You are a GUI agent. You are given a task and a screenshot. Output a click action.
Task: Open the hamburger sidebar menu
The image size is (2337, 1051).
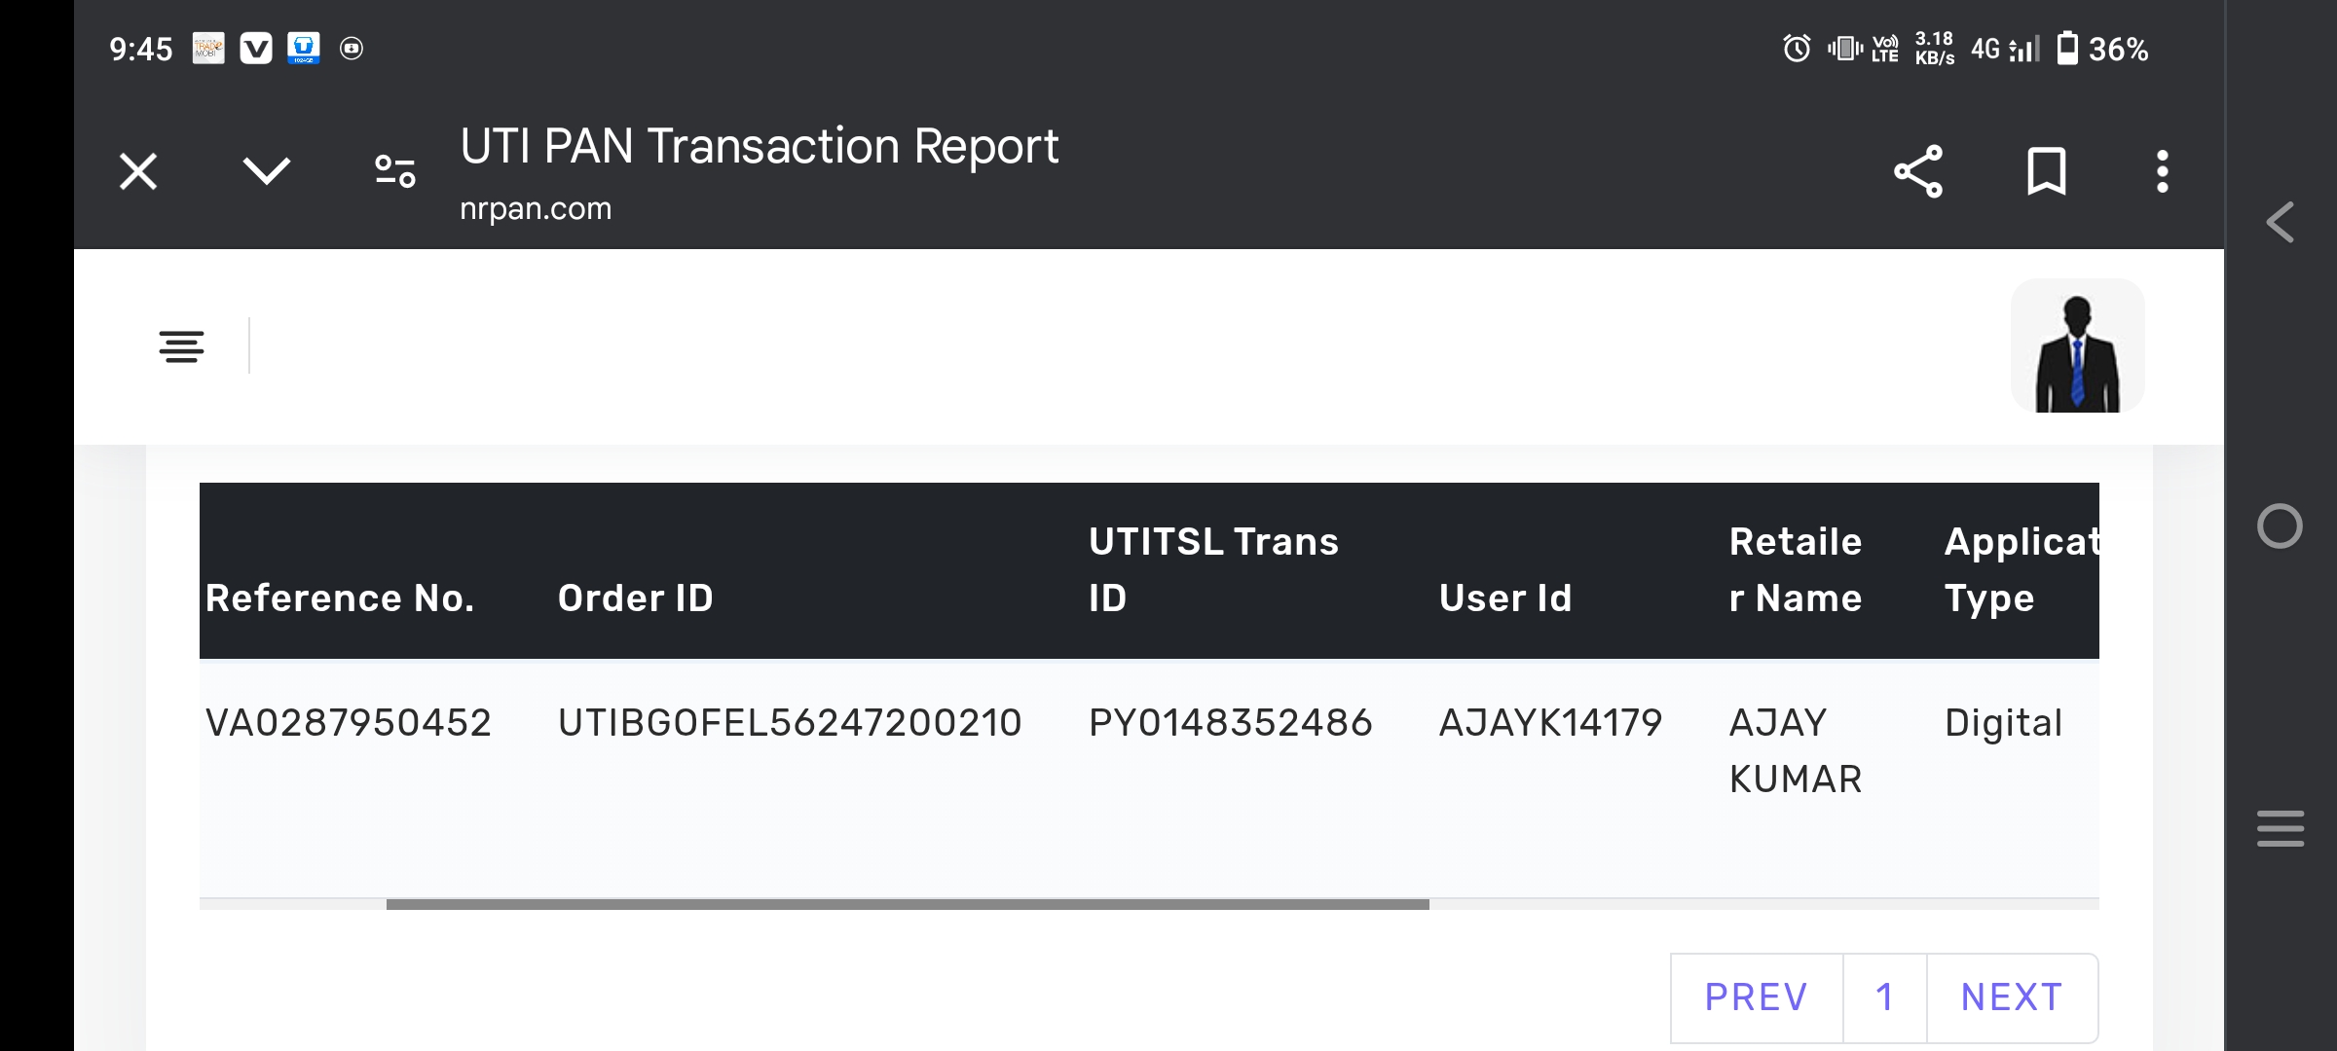tap(181, 346)
